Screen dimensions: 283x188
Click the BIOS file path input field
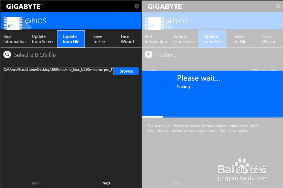tap(58, 71)
